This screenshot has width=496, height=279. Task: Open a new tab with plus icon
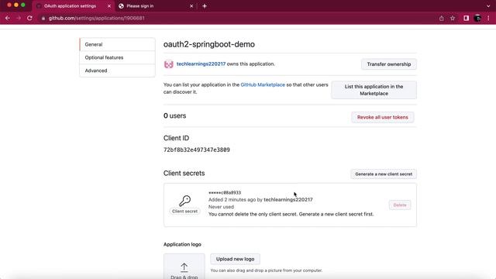pos(205,6)
